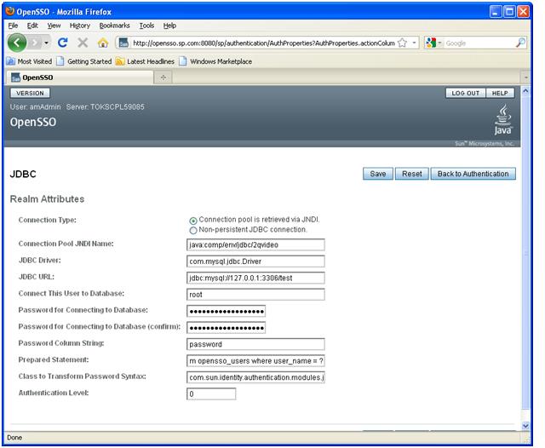The width and height of the screenshot is (545, 448).
Task: Click the LOG OUT button
Action: 466,93
